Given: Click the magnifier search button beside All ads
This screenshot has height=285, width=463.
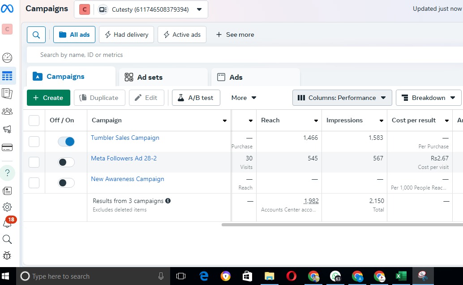Looking at the screenshot, I should coord(36,35).
